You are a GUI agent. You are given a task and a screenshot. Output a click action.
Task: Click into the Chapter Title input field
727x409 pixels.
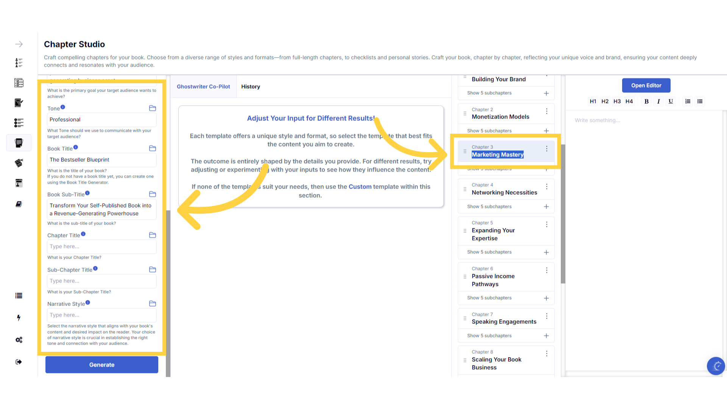coord(101,247)
